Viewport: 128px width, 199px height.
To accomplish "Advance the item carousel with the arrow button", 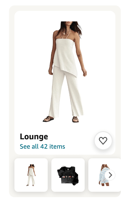I will point(110,175).
